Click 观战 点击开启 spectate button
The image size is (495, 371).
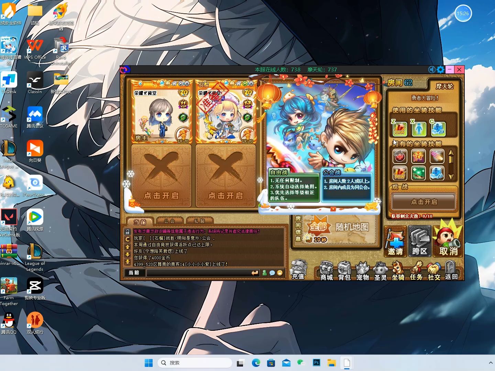[424, 202]
